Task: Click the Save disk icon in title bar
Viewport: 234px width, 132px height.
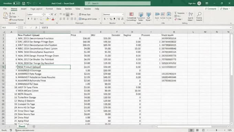Action: click(24, 3)
